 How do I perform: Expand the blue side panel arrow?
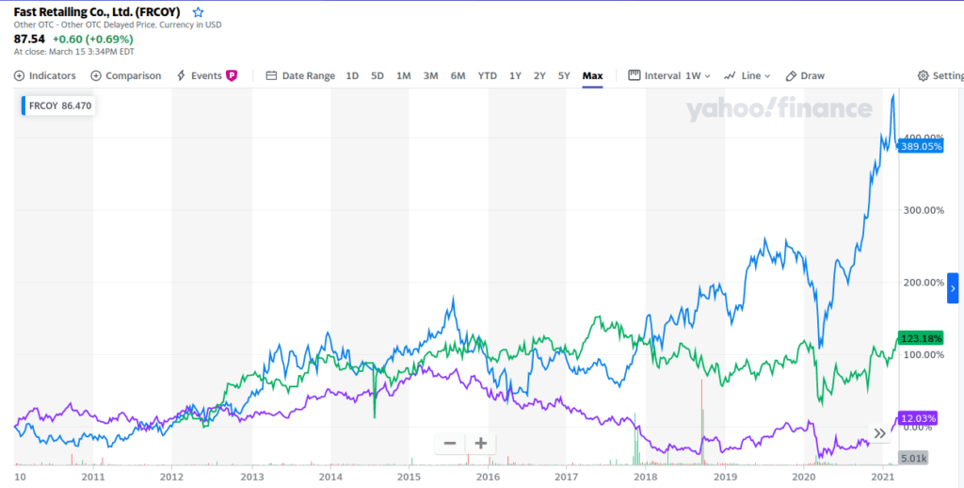point(953,287)
